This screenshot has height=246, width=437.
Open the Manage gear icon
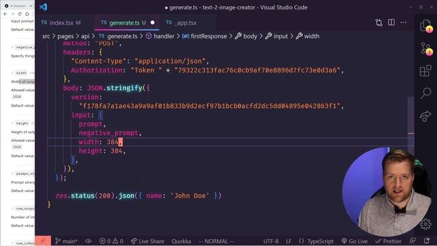point(425,224)
